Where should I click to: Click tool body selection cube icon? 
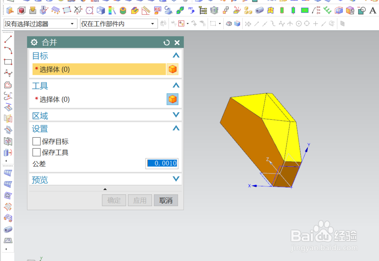(172, 99)
